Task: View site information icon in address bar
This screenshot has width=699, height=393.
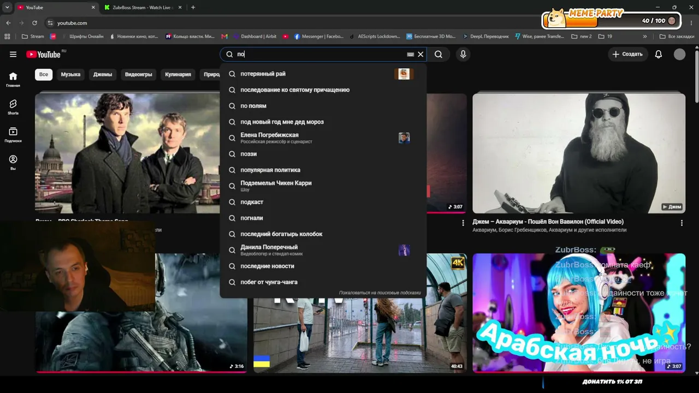Action: (50, 23)
